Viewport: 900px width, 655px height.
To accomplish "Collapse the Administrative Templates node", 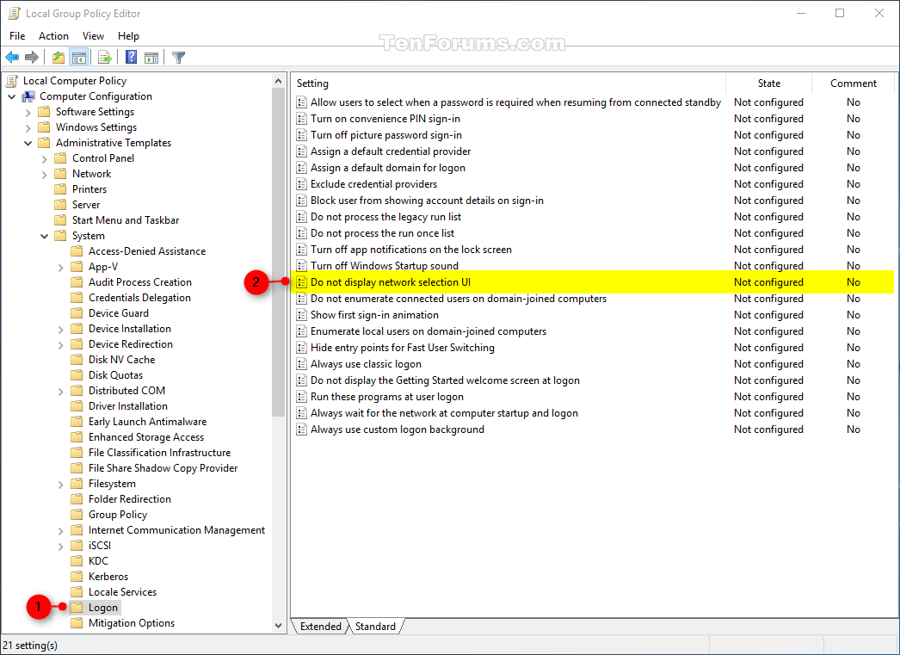I will point(28,142).
